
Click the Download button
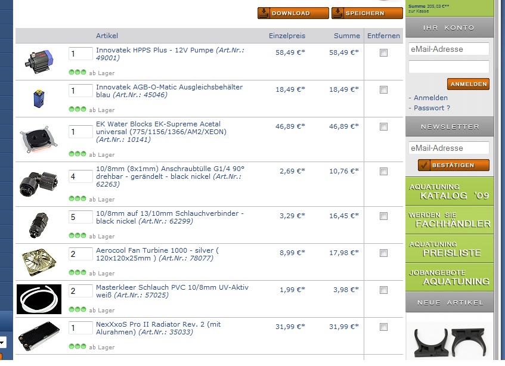(293, 13)
